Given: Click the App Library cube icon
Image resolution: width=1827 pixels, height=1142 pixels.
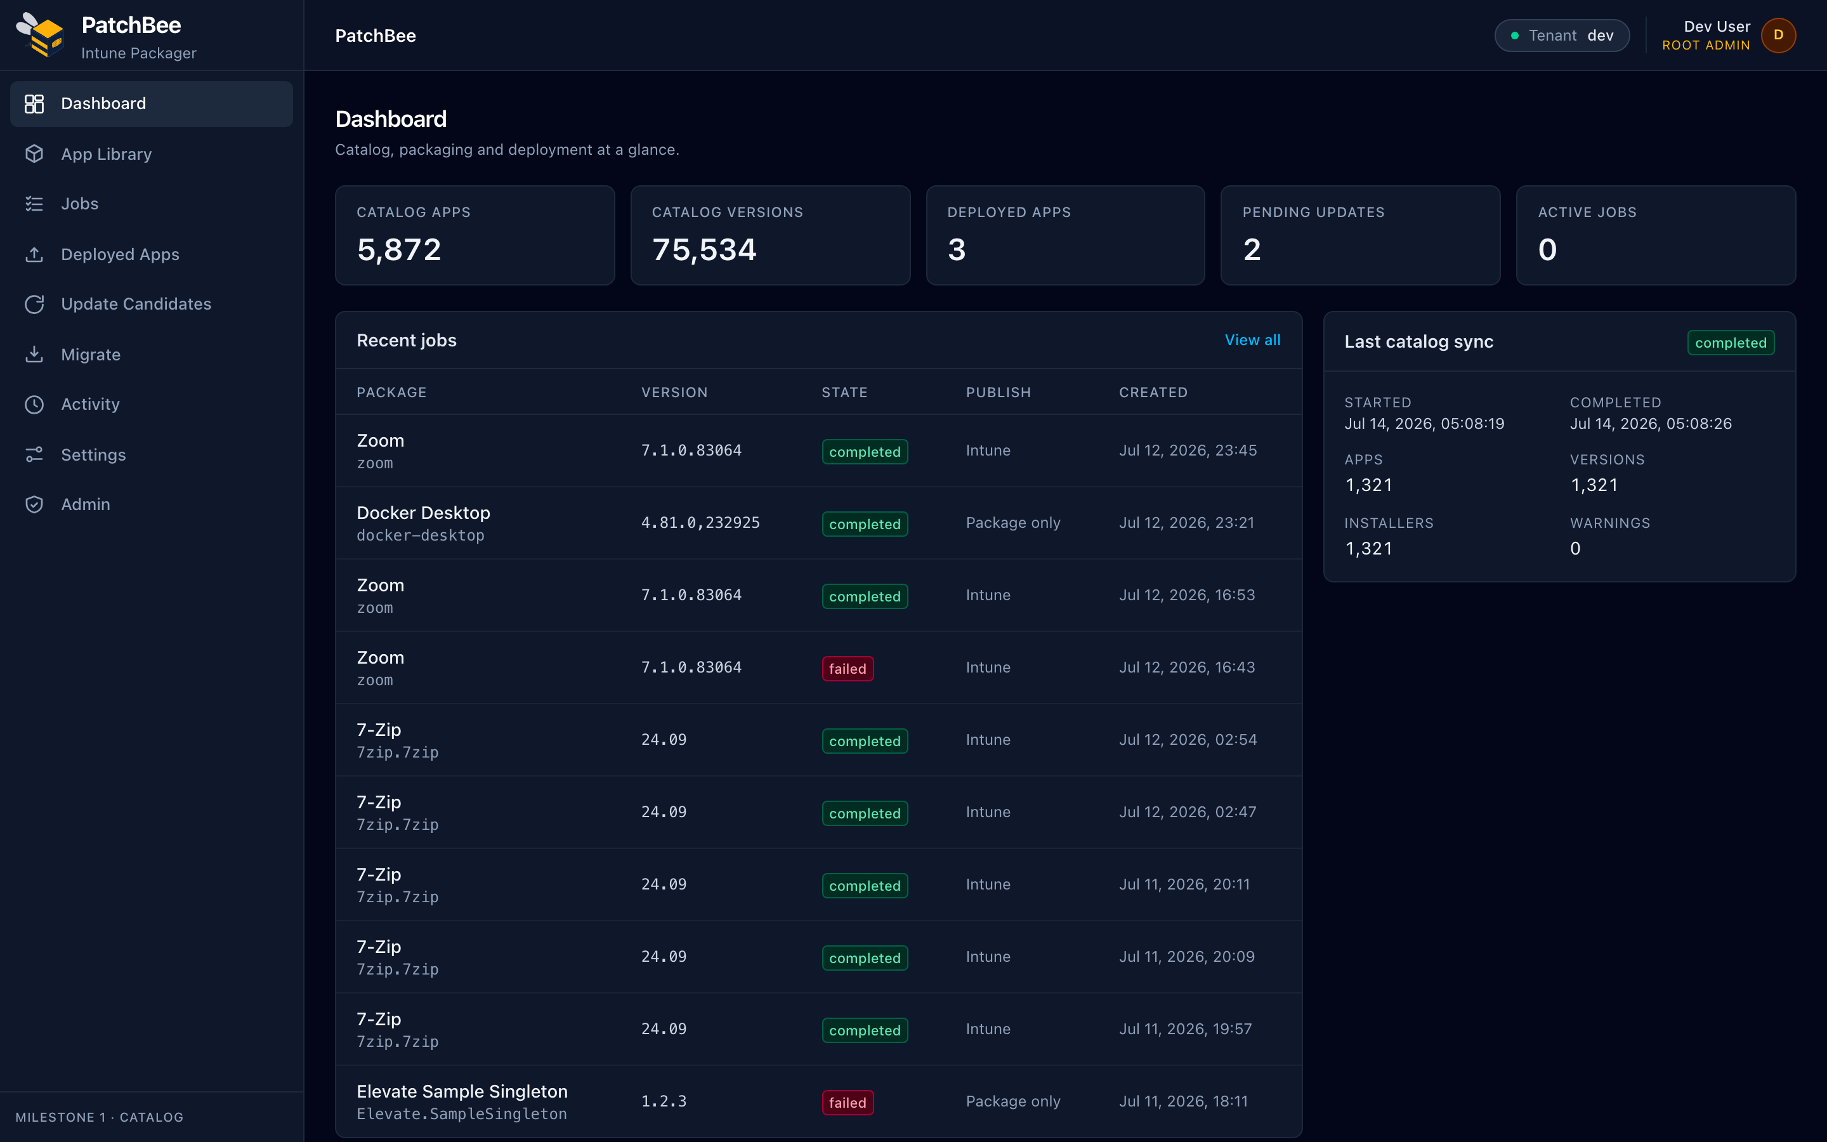Looking at the screenshot, I should (x=34, y=154).
